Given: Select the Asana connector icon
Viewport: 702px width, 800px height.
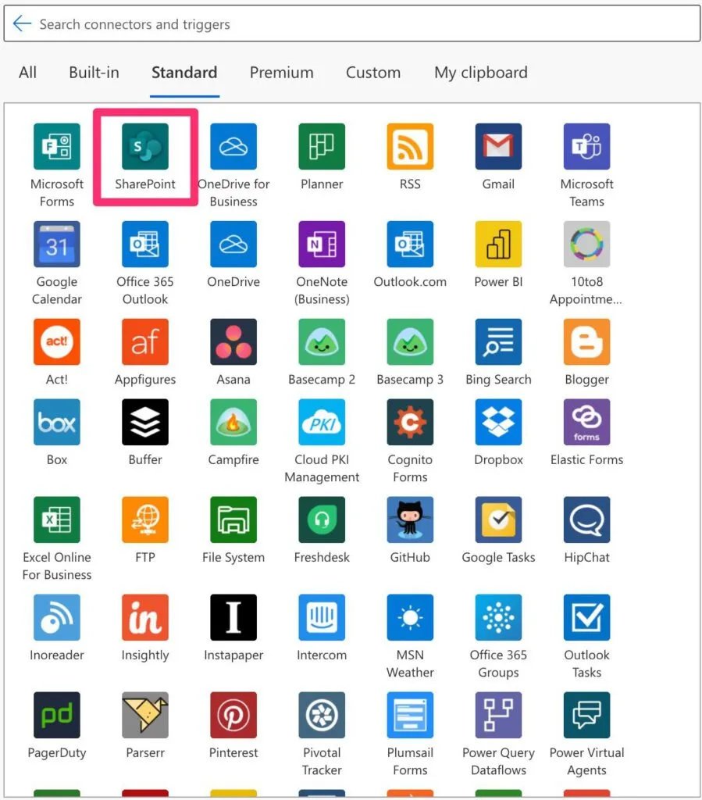Looking at the screenshot, I should click(233, 342).
